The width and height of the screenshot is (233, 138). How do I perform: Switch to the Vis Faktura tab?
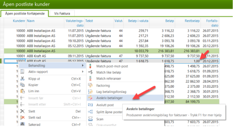[62, 13]
